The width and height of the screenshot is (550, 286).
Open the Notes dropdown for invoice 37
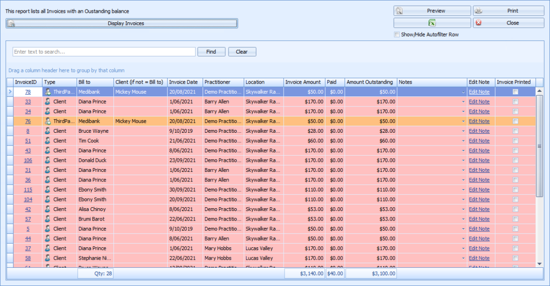pos(463,248)
